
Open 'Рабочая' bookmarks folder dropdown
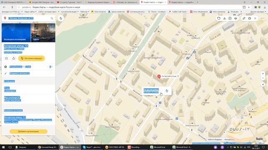(x=85, y=12)
